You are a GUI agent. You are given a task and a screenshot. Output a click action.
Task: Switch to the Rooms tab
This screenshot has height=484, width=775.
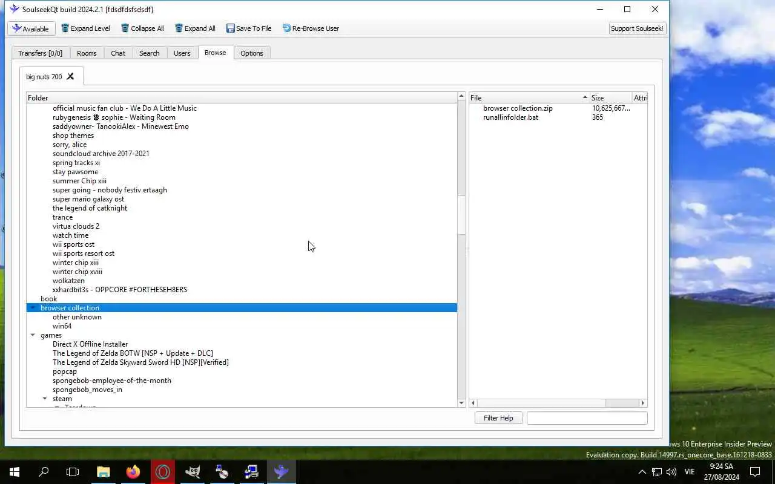coord(87,53)
